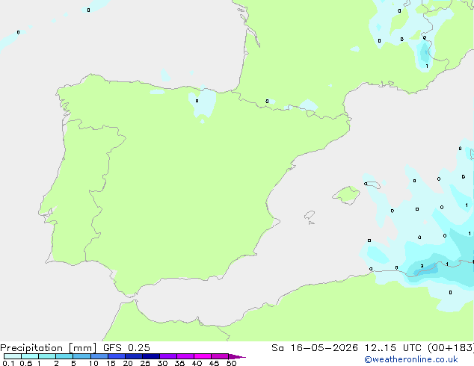Click the legend label "30"
Screen dimensions: 474x366
[x=162, y=363]
